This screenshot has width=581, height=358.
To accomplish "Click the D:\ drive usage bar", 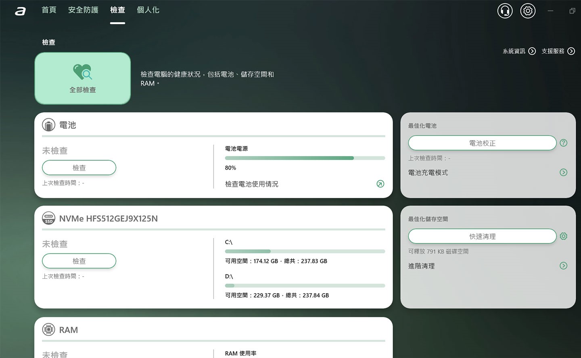I will [x=305, y=286].
